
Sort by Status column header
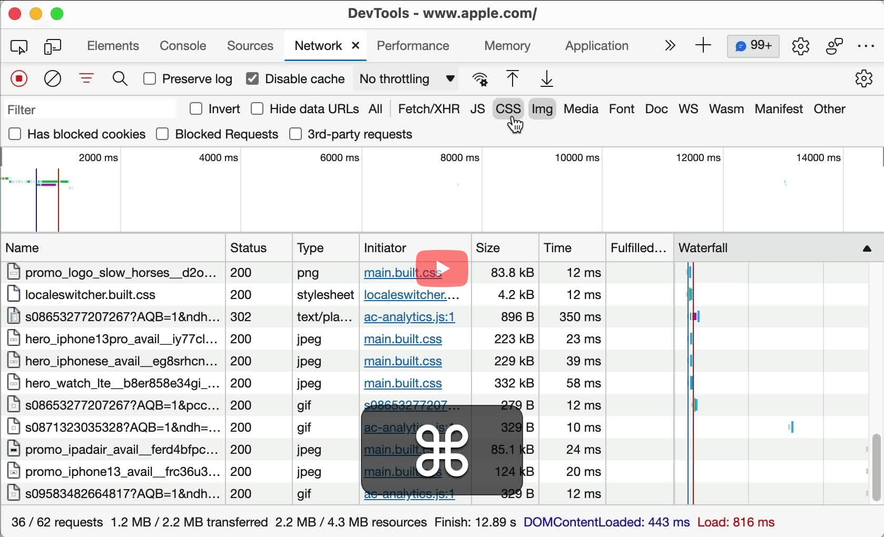click(259, 248)
